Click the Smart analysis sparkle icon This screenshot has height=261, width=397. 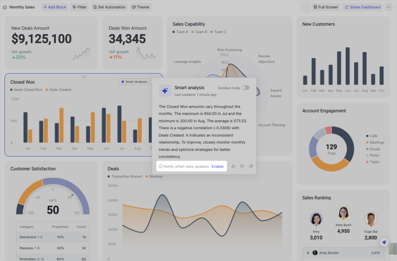tap(165, 91)
